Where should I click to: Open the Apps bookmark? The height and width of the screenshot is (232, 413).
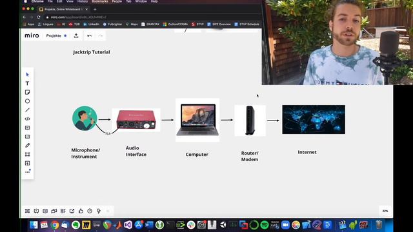28,24
